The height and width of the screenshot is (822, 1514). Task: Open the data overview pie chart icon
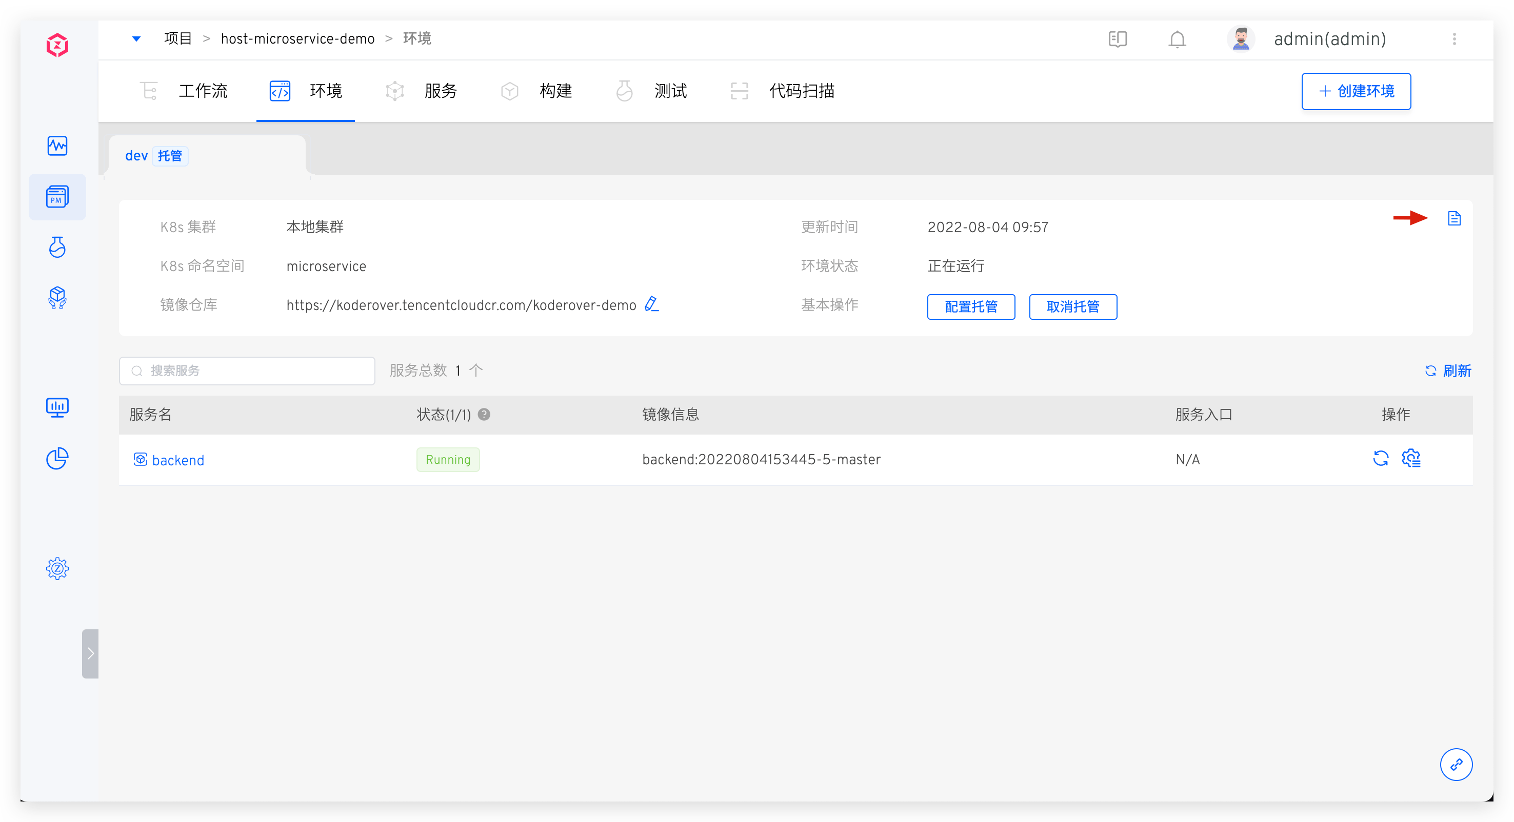click(57, 458)
